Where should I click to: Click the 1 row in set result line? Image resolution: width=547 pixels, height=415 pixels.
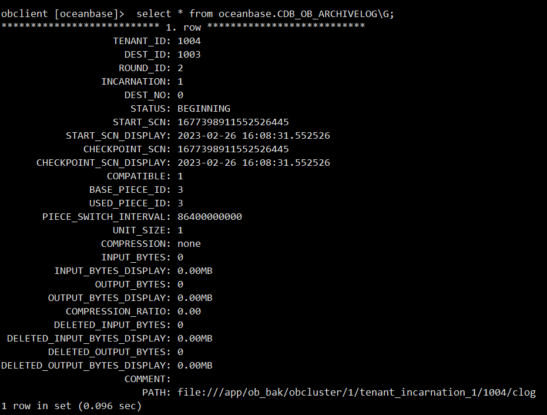(71, 406)
